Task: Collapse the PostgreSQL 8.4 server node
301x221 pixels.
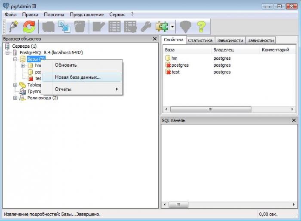Action: tap(7, 52)
